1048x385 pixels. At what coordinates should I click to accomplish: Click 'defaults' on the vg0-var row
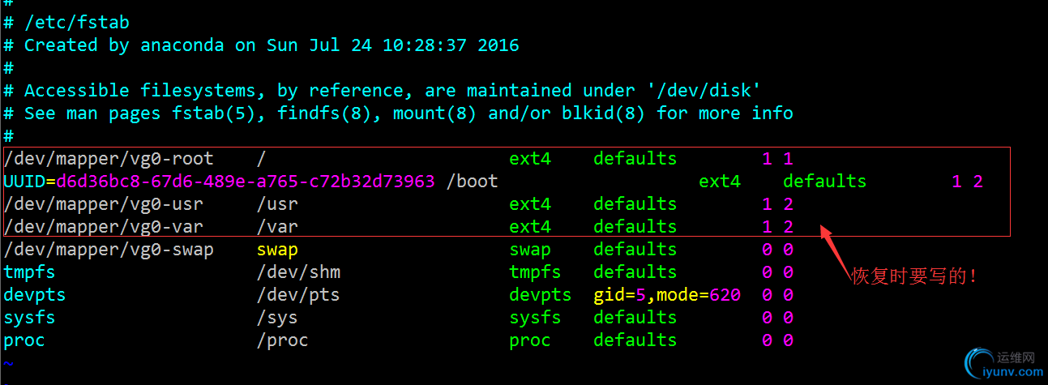[635, 227]
